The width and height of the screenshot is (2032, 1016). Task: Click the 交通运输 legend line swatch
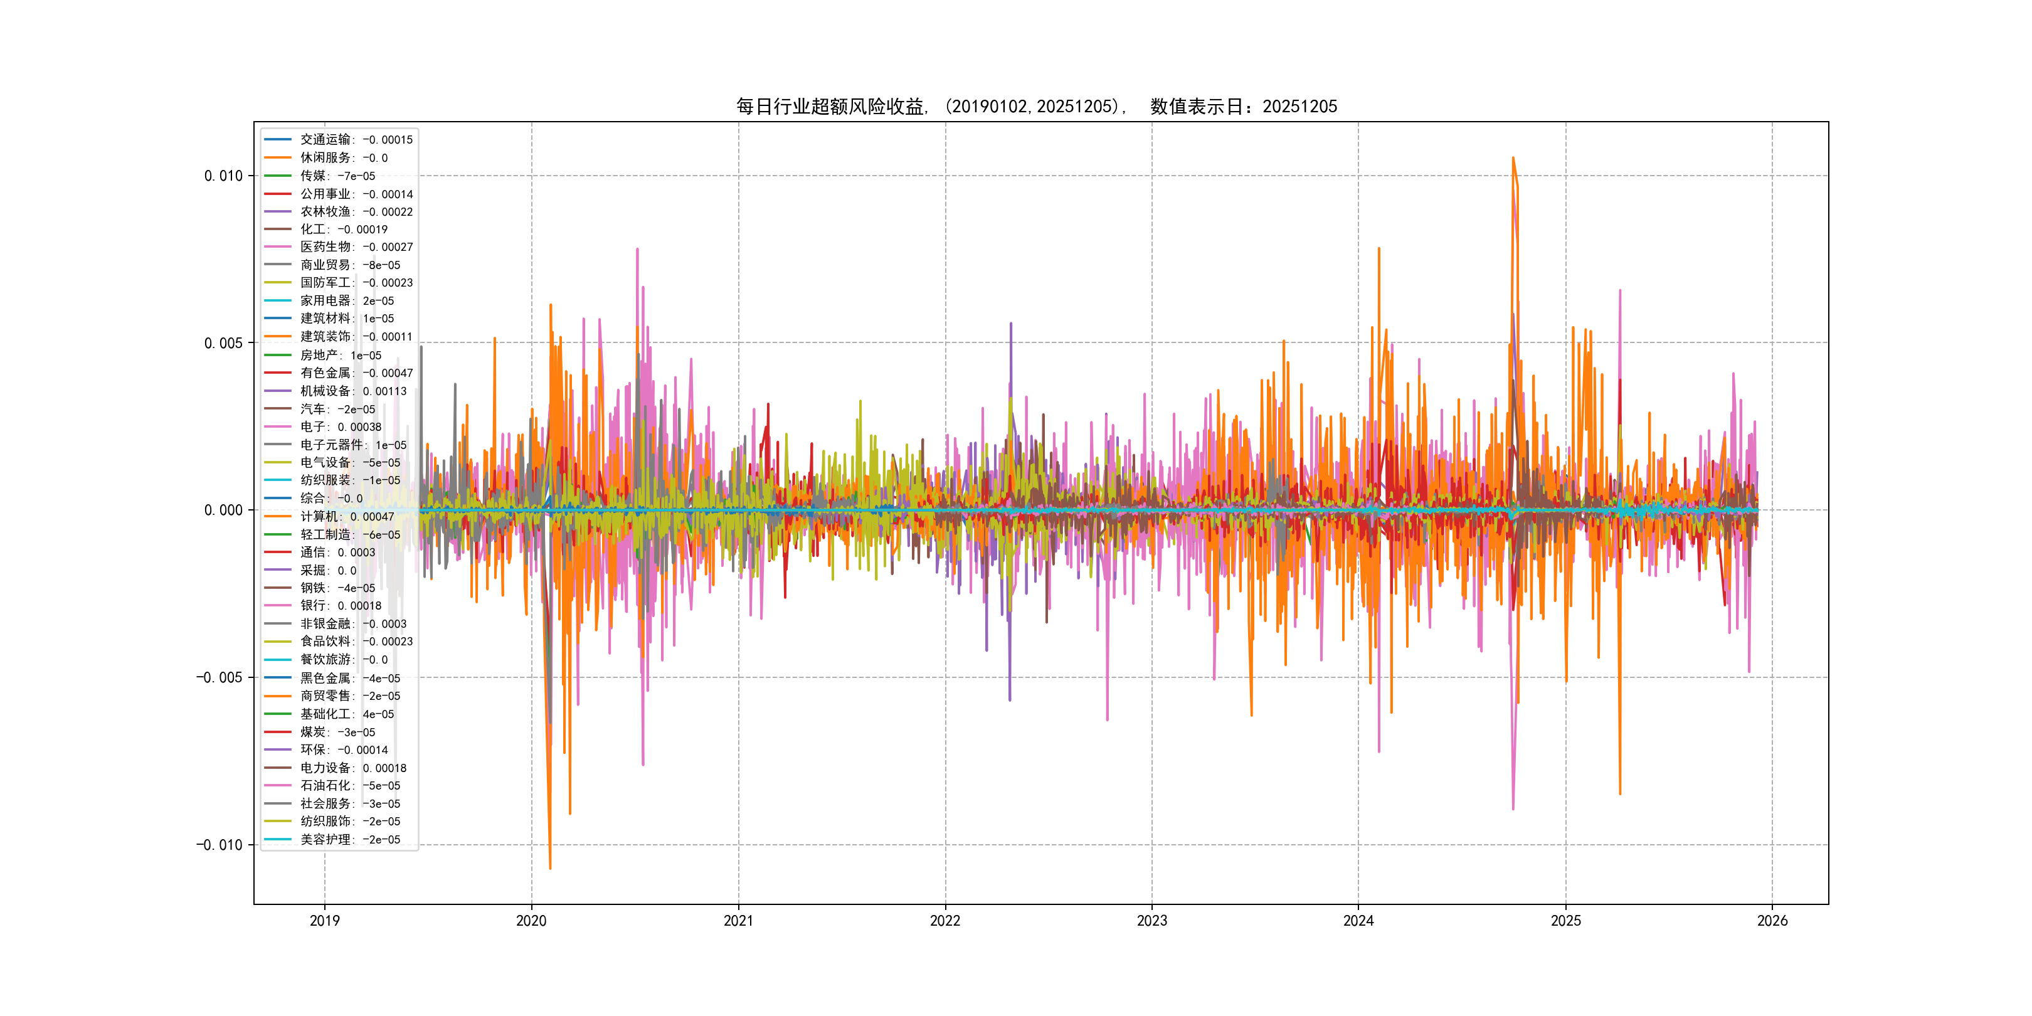coord(278,140)
